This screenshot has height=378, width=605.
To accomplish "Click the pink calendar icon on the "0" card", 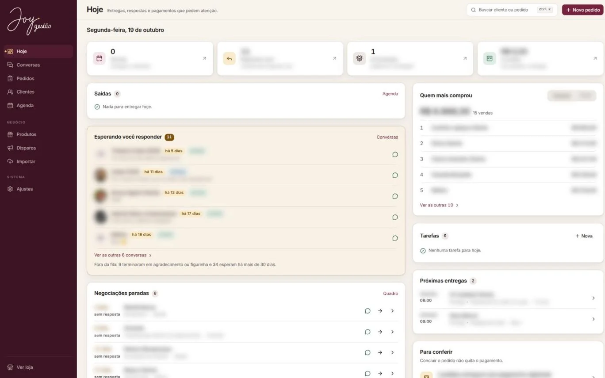I will pyautogui.click(x=99, y=58).
